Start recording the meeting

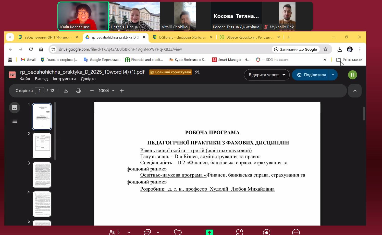[x=267, y=232]
